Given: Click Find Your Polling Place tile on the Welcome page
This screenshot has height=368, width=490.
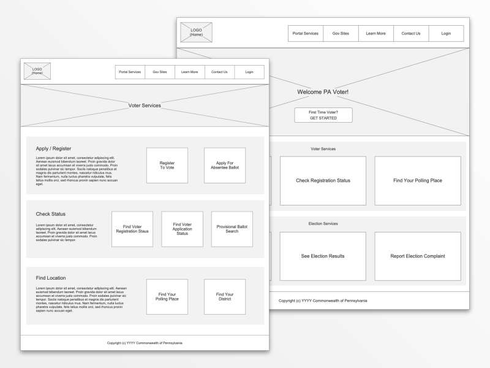Looking at the screenshot, I should (x=418, y=181).
